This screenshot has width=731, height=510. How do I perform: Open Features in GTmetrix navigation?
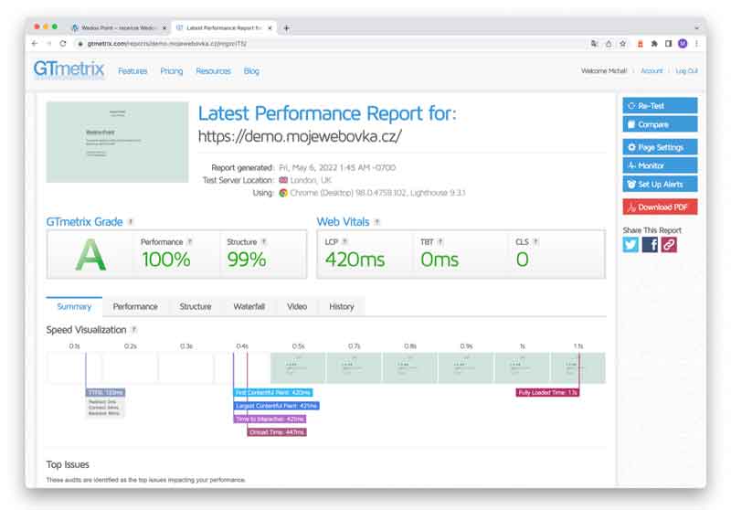tap(132, 71)
